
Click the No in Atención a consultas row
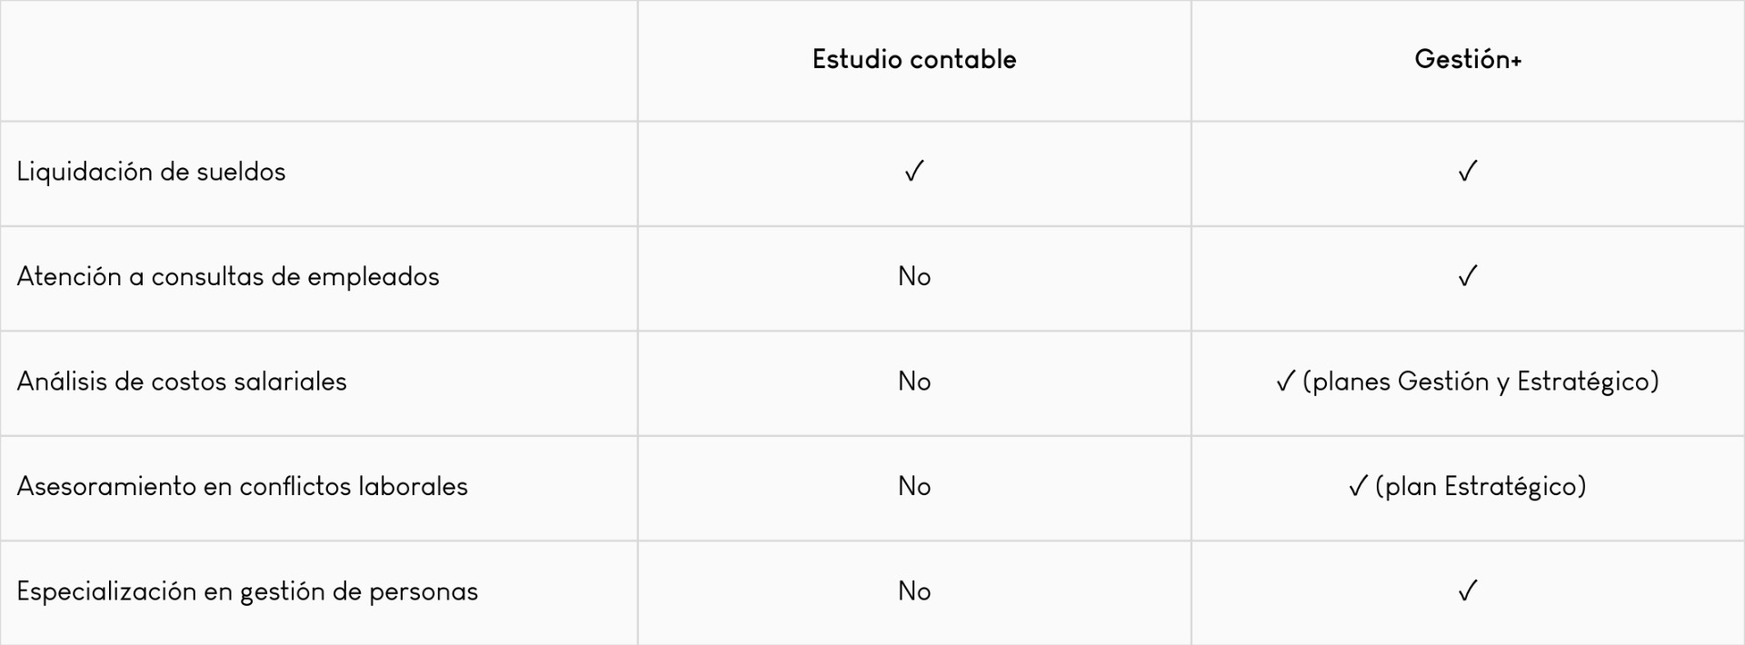(913, 277)
